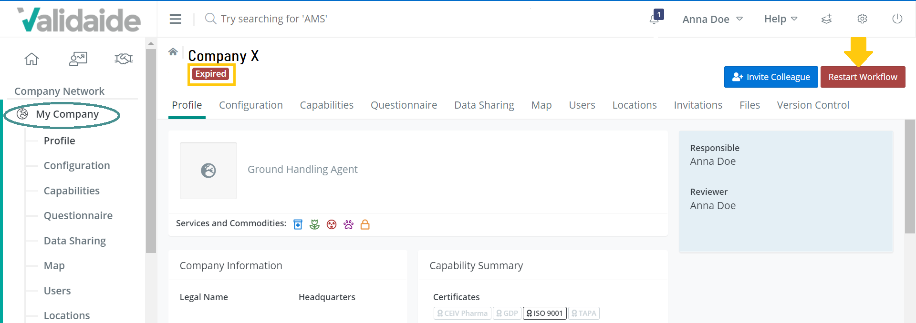Click the perishables plant commodity icon
This screenshot has height=323, width=916.
pos(314,224)
